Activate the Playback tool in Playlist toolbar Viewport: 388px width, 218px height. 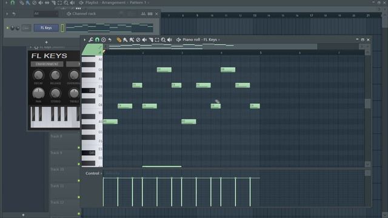click(x=72, y=2)
